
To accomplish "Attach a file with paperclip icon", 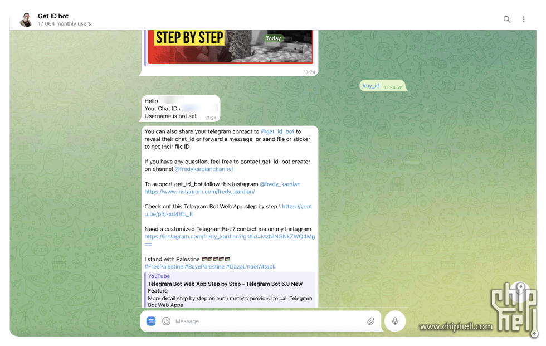I will click(x=370, y=321).
